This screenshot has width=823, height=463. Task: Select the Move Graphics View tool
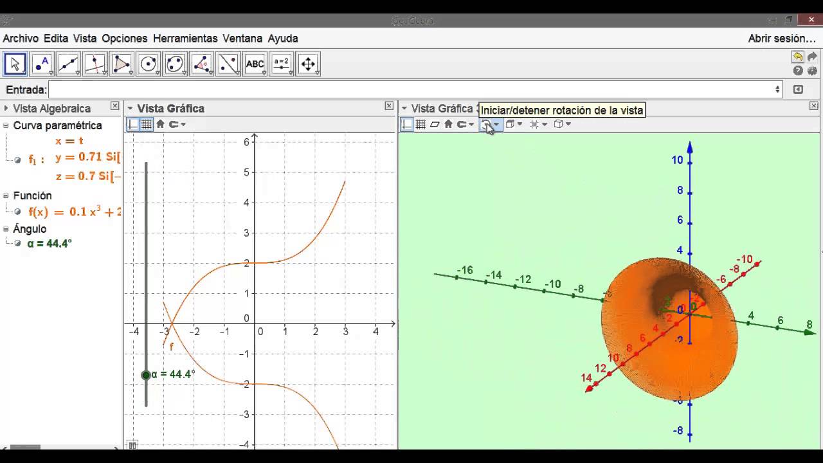coord(309,64)
